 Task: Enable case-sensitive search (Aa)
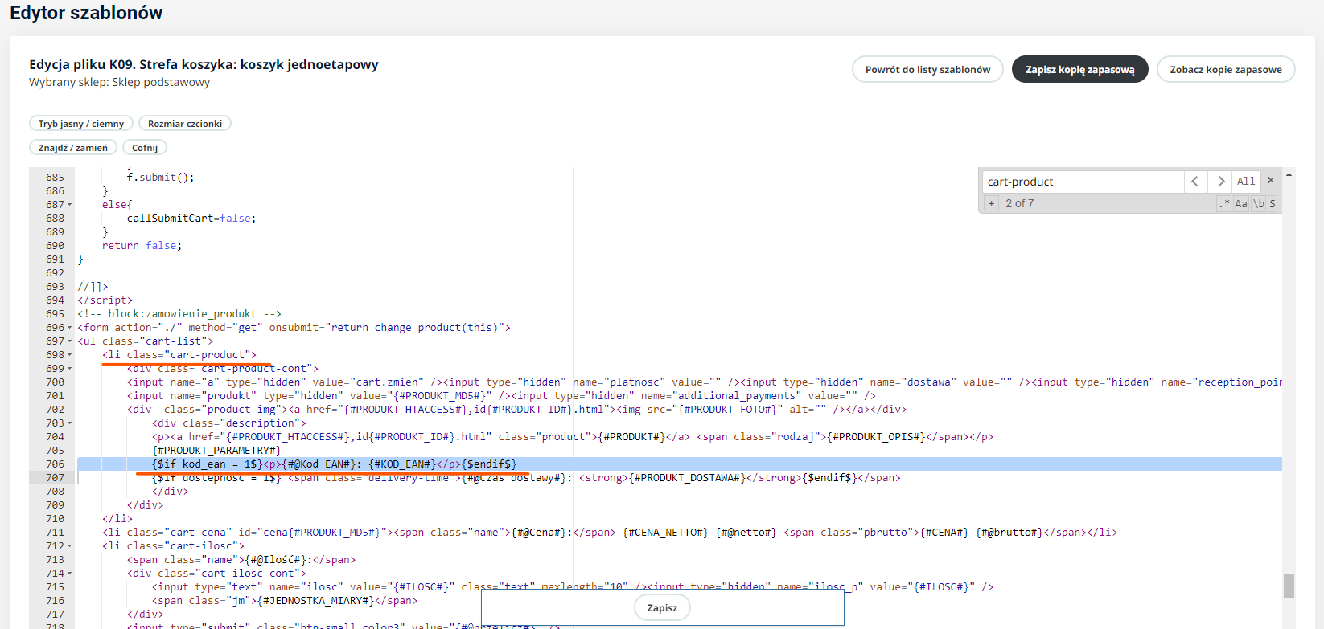coord(1241,204)
